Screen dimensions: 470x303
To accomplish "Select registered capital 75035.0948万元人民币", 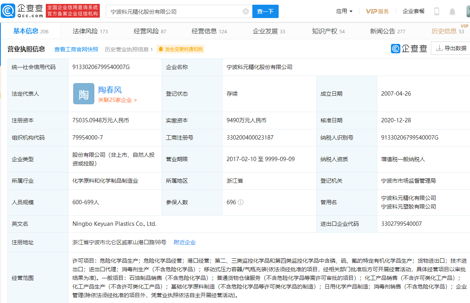I will tap(101, 120).
